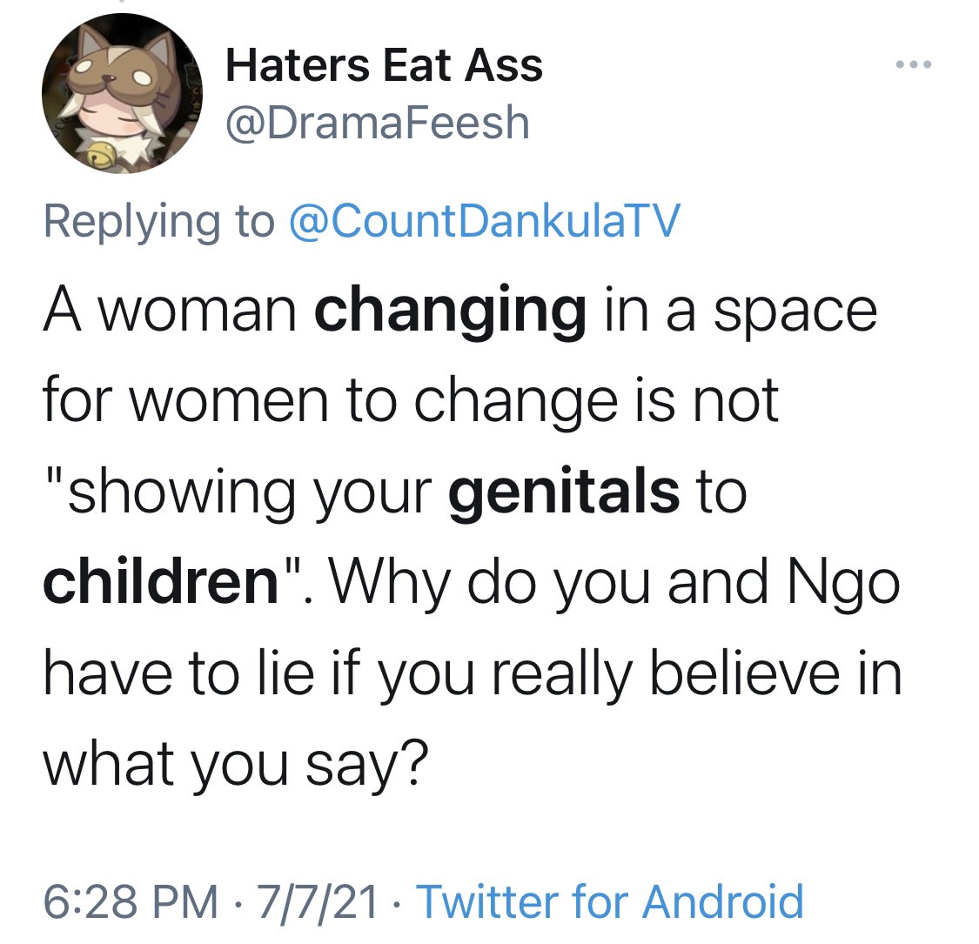Click the 6:28 PM timestamp
Screen dimensions: 979x944
pos(131,900)
